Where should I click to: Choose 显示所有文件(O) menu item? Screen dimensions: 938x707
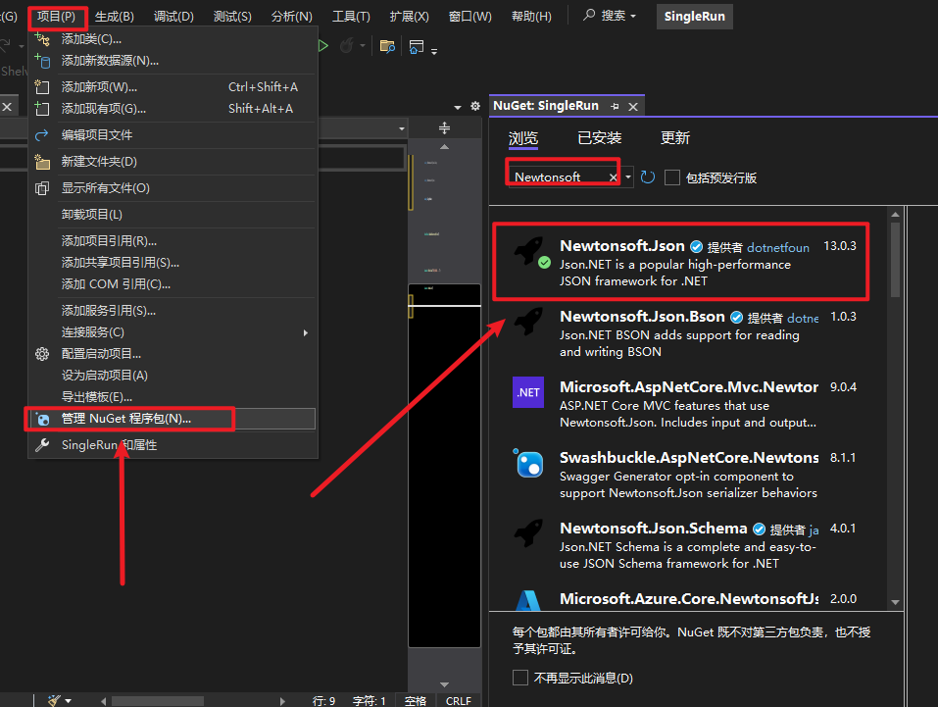tap(173, 188)
